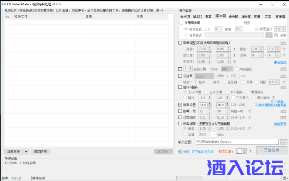Switch to the 去水印 tab
Screen dimensions: 289x181
tap(185, 17)
